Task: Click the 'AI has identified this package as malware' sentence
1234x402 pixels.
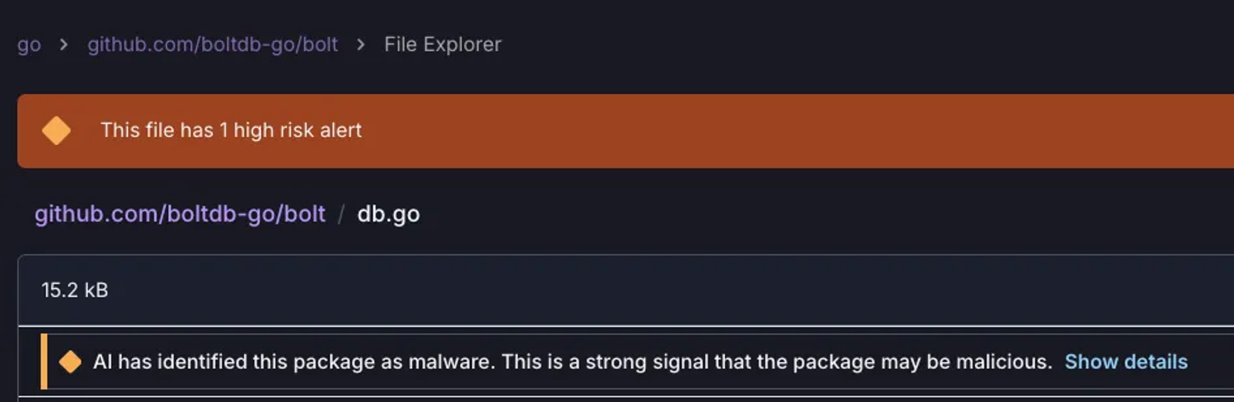Action: click(294, 361)
